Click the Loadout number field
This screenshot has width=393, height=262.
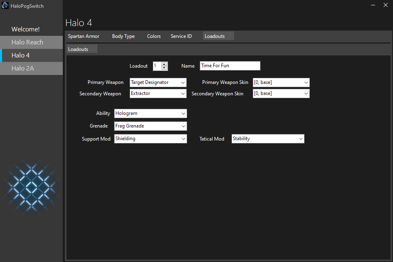click(157, 66)
